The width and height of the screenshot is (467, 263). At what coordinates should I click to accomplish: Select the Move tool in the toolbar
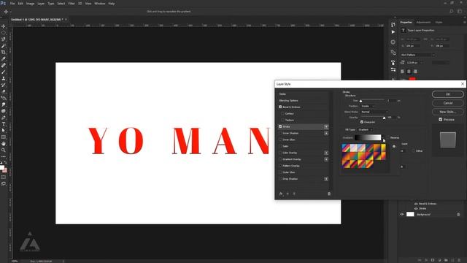tap(3, 26)
